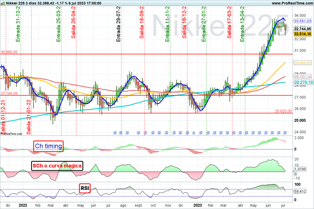Click the black Entrada 29-07-2 marker label
Screen dimensions: 314x209
coord(118,24)
